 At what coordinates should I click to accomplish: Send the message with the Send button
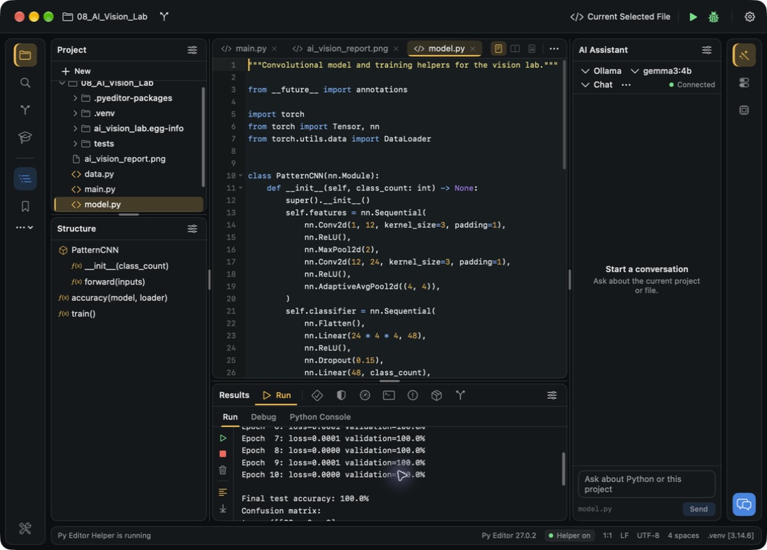pyautogui.click(x=698, y=509)
